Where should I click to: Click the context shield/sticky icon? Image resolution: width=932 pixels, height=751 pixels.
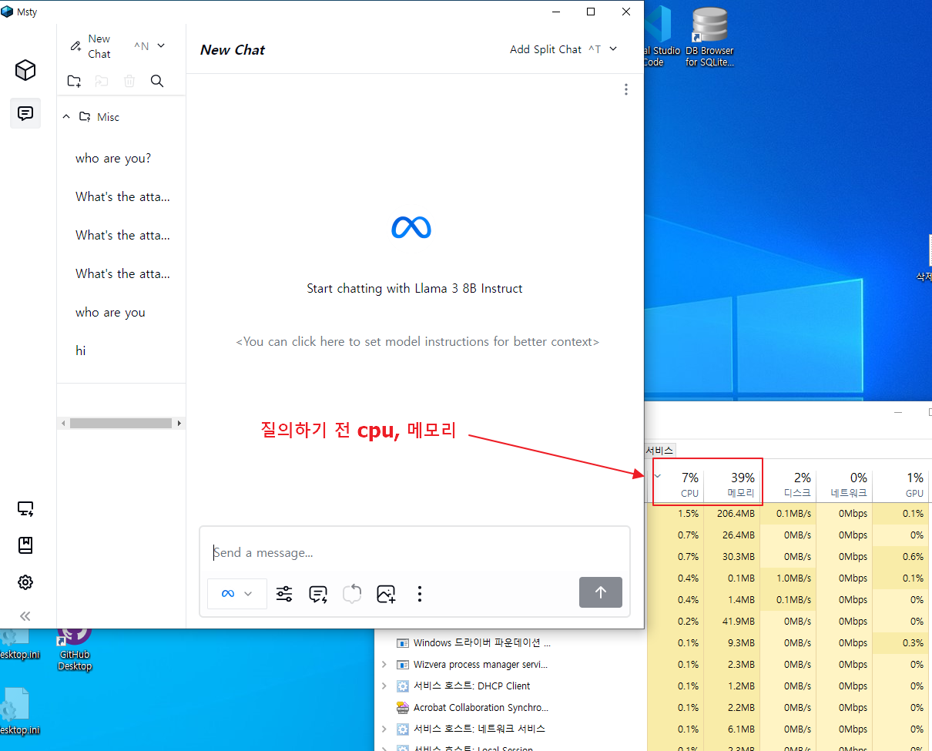352,594
